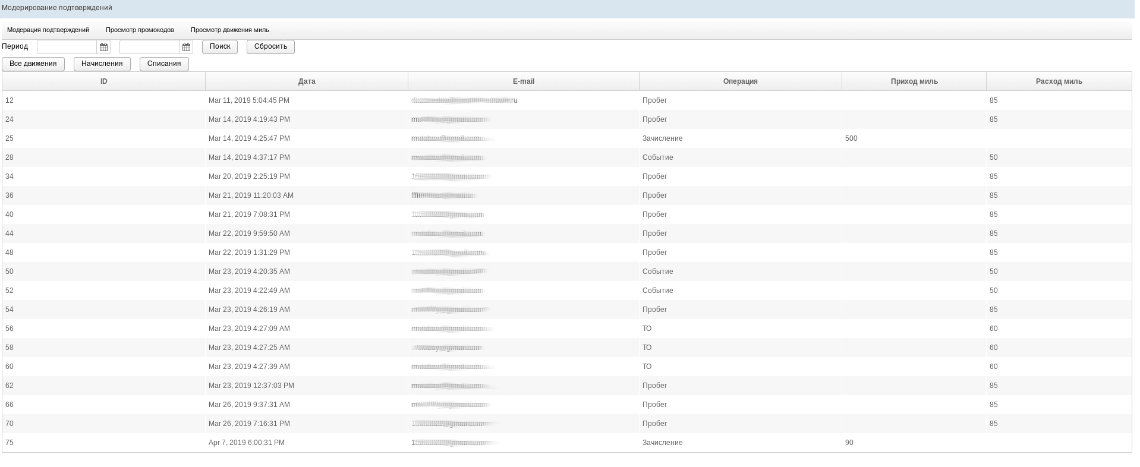Click the period start date input field

point(67,47)
